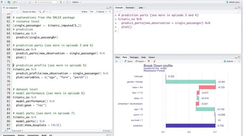
Task: Switch to the Connections tab
Action: [x=33, y=135]
